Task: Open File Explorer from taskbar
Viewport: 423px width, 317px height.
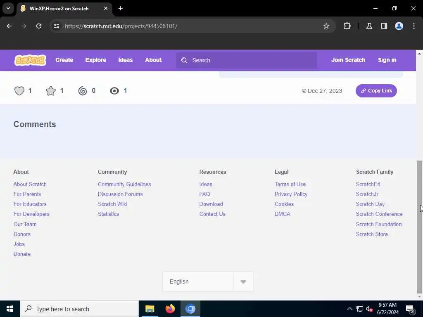Action: click(150, 309)
